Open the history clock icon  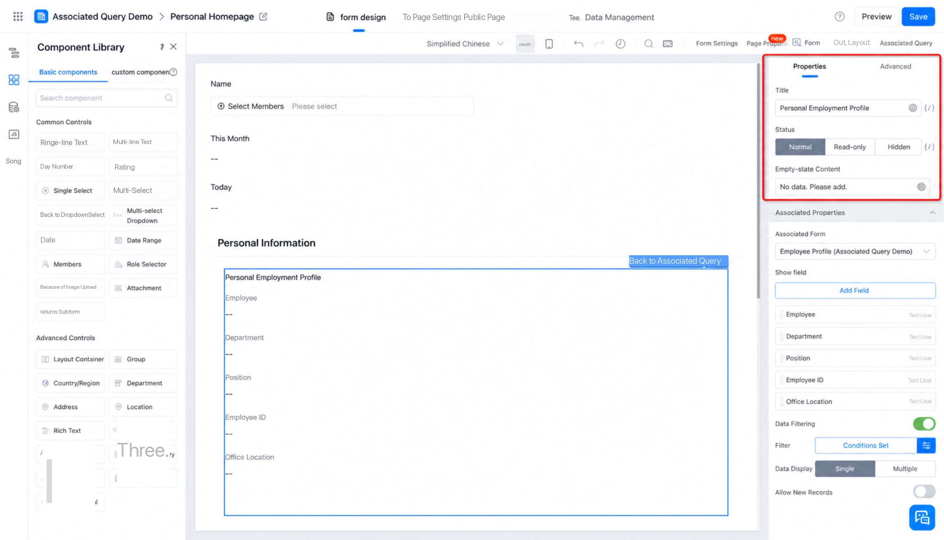620,44
